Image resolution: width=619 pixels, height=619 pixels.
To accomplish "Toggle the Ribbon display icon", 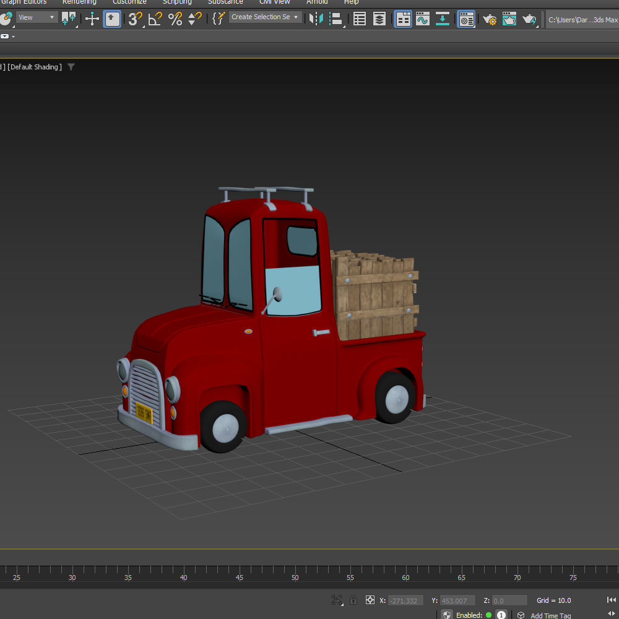I will 403,19.
